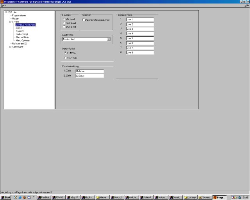Click the Start button in taskbar
This screenshot has height=200, width=250.
tap(6, 197)
